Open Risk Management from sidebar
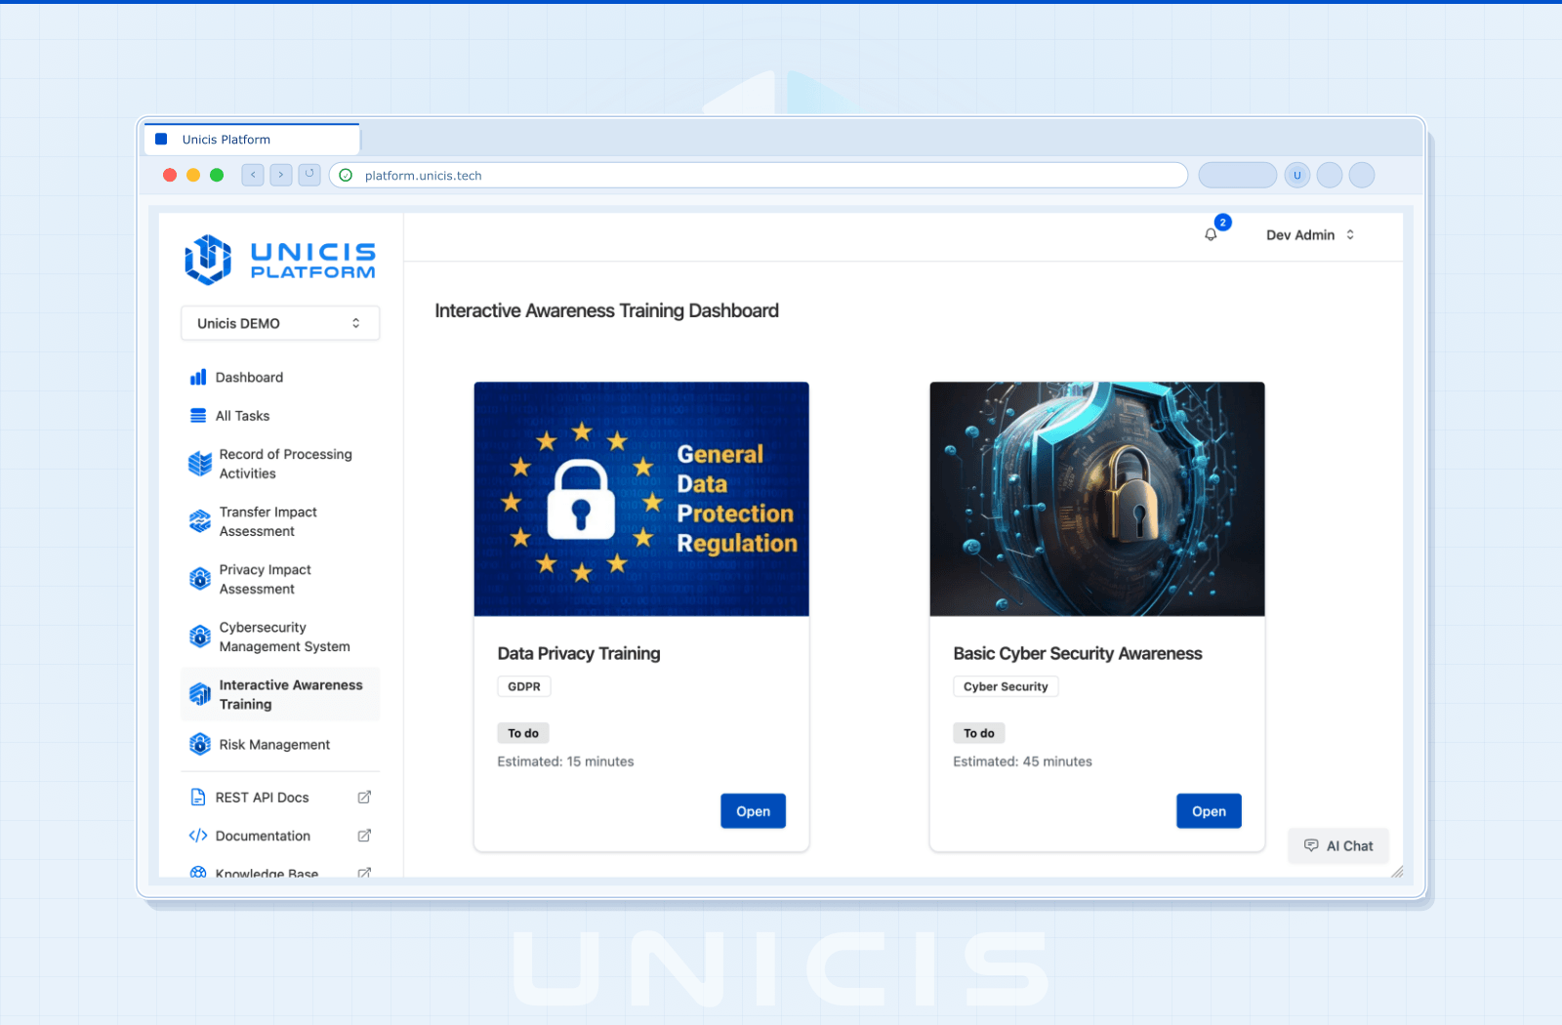Viewport: 1562px width, 1025px height. pos(280,744)
